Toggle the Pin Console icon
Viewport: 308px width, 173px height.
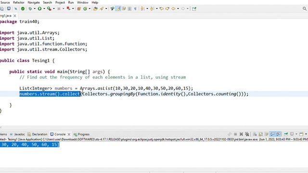tap(286, 134)
